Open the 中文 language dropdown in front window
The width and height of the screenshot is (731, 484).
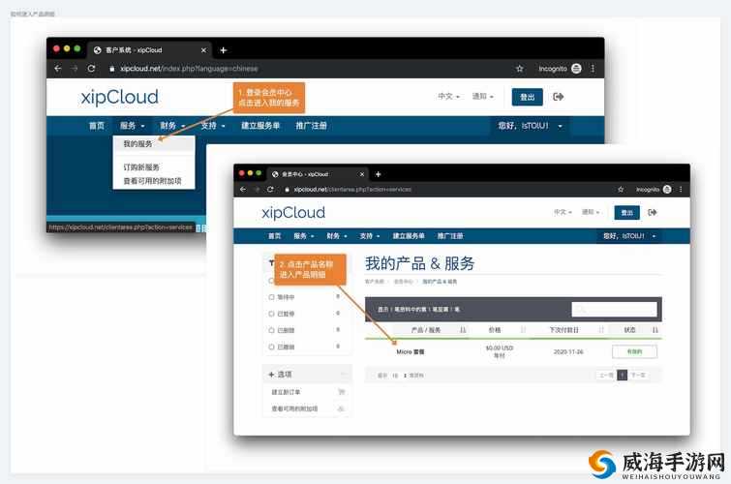[563, 212]
